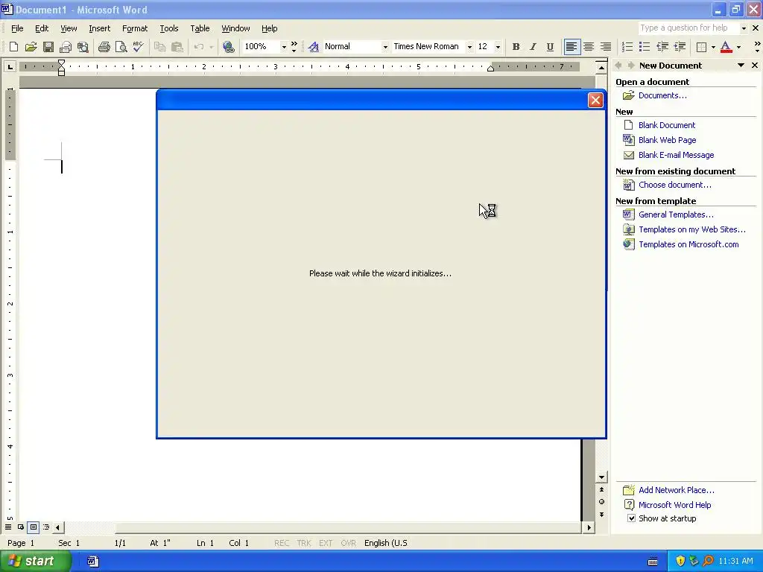Toggle Bold formatting

516,47
